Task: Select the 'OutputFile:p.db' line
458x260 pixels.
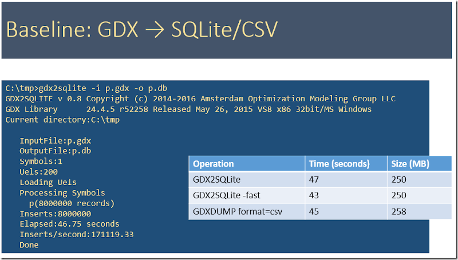Action: click(56, 151)
